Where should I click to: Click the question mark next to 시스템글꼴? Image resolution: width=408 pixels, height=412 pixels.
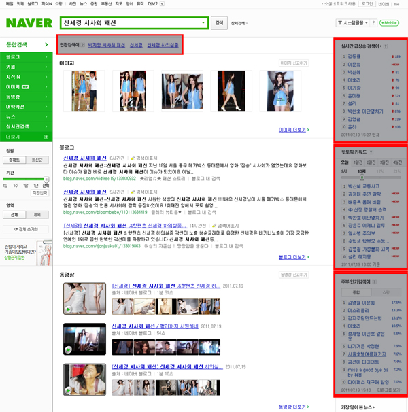pos(373,23)
